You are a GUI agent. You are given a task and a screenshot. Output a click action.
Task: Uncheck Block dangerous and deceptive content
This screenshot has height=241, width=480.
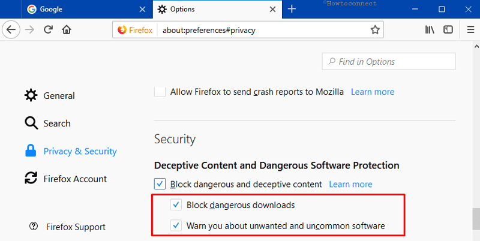click(160, 184)
